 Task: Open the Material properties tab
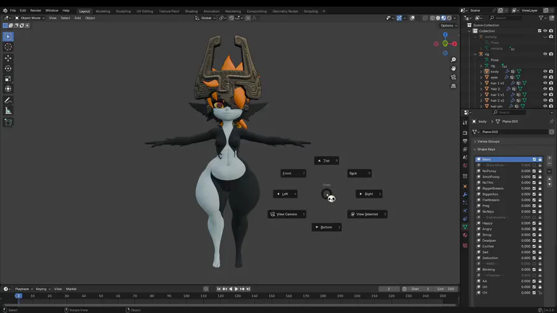point(465,235)
